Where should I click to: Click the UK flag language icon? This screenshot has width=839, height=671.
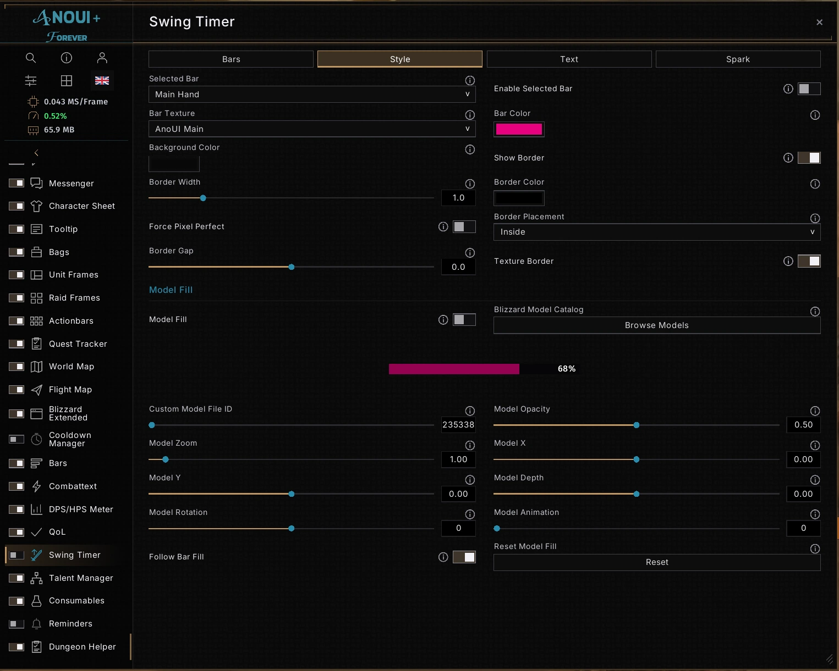point(102,81)
